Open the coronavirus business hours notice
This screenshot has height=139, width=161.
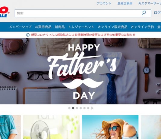coord(83,35)
